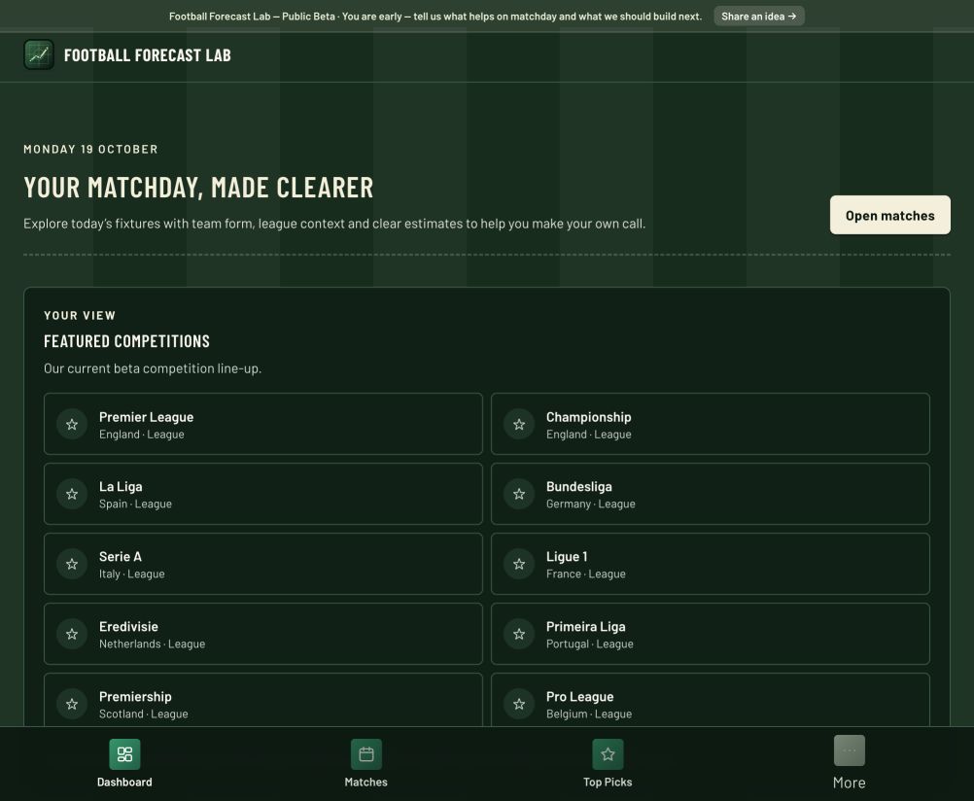Screen dimensions: 974x801
Task: Click the 'Germany · League' subtitle
Action: (591, 504)
